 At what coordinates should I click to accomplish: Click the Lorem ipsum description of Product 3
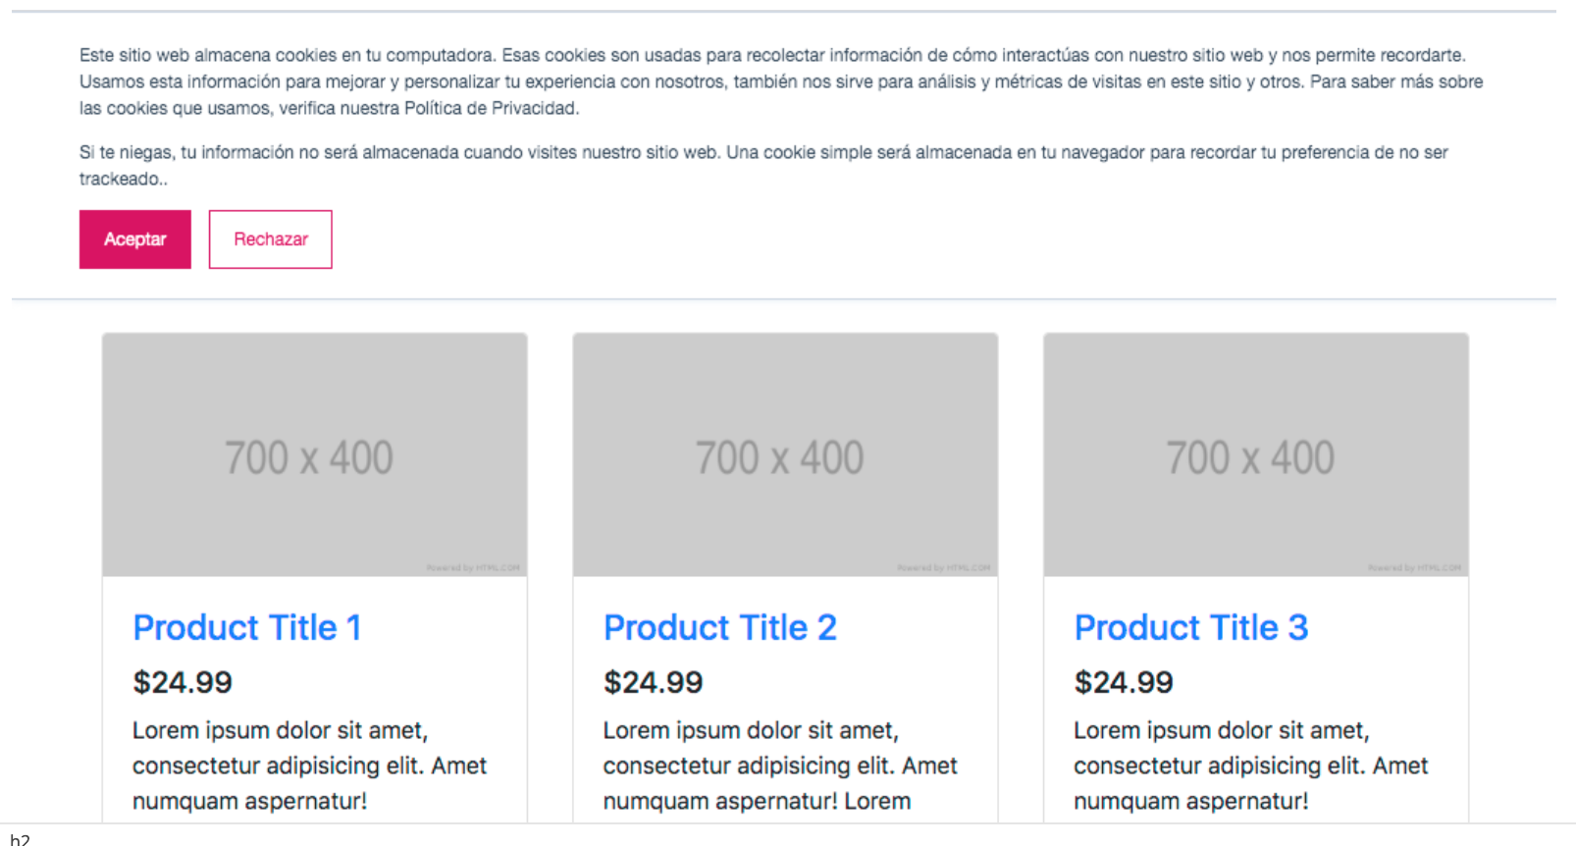(1250, 766)
